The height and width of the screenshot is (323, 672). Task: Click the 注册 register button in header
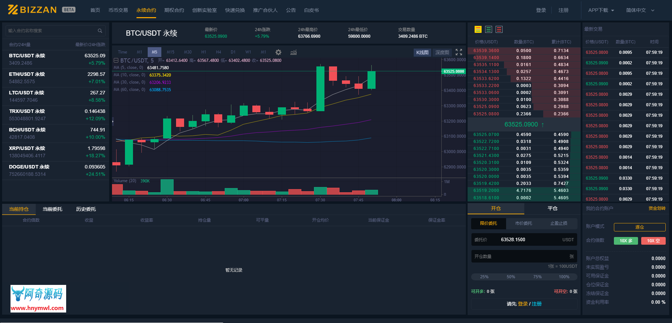click(563, 10)
